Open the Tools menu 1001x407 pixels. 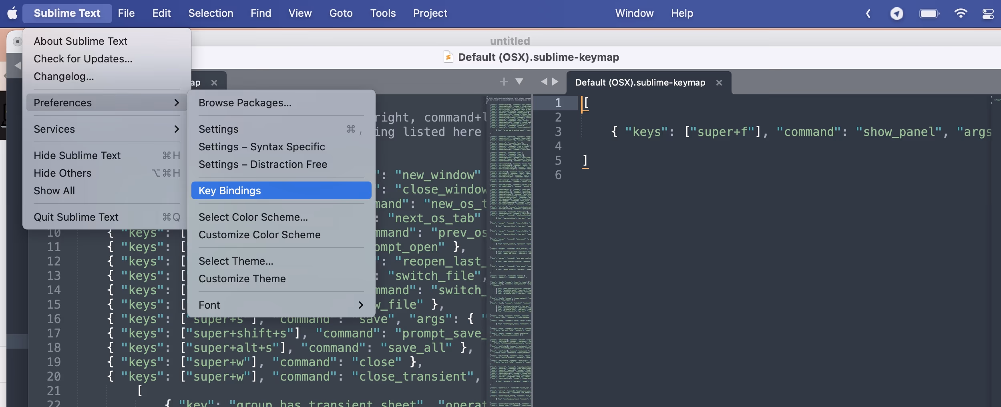(x=383, y=13)
